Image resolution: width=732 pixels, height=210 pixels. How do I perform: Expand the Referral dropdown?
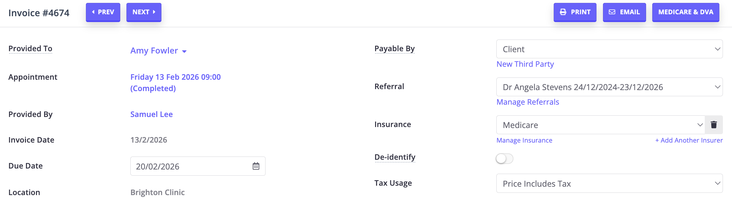[609, 87]
